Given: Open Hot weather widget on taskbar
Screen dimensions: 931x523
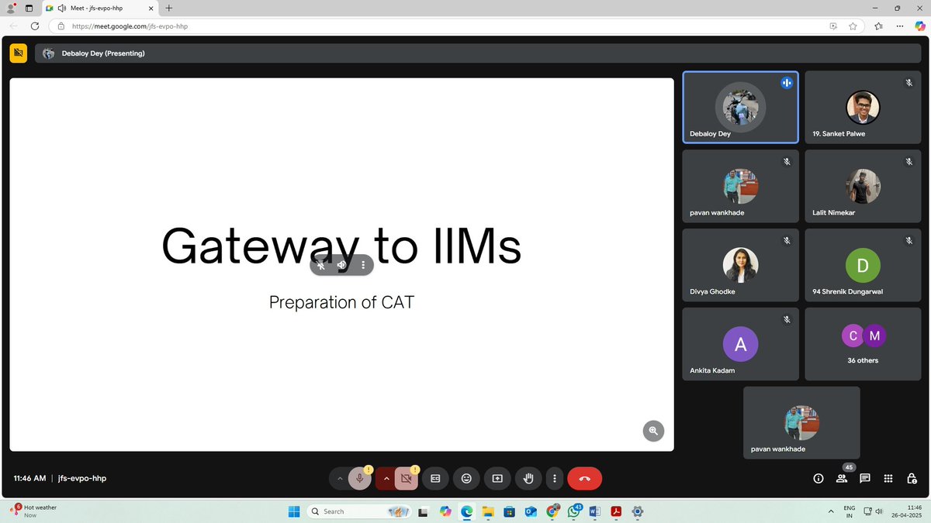Looking at the screenshot, I should (x=33, y=511).
